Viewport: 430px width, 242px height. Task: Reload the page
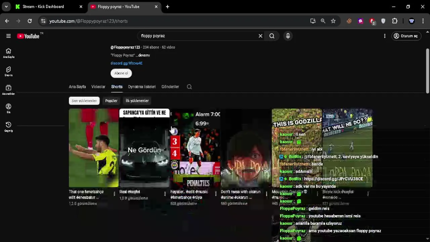pos(30,21)
